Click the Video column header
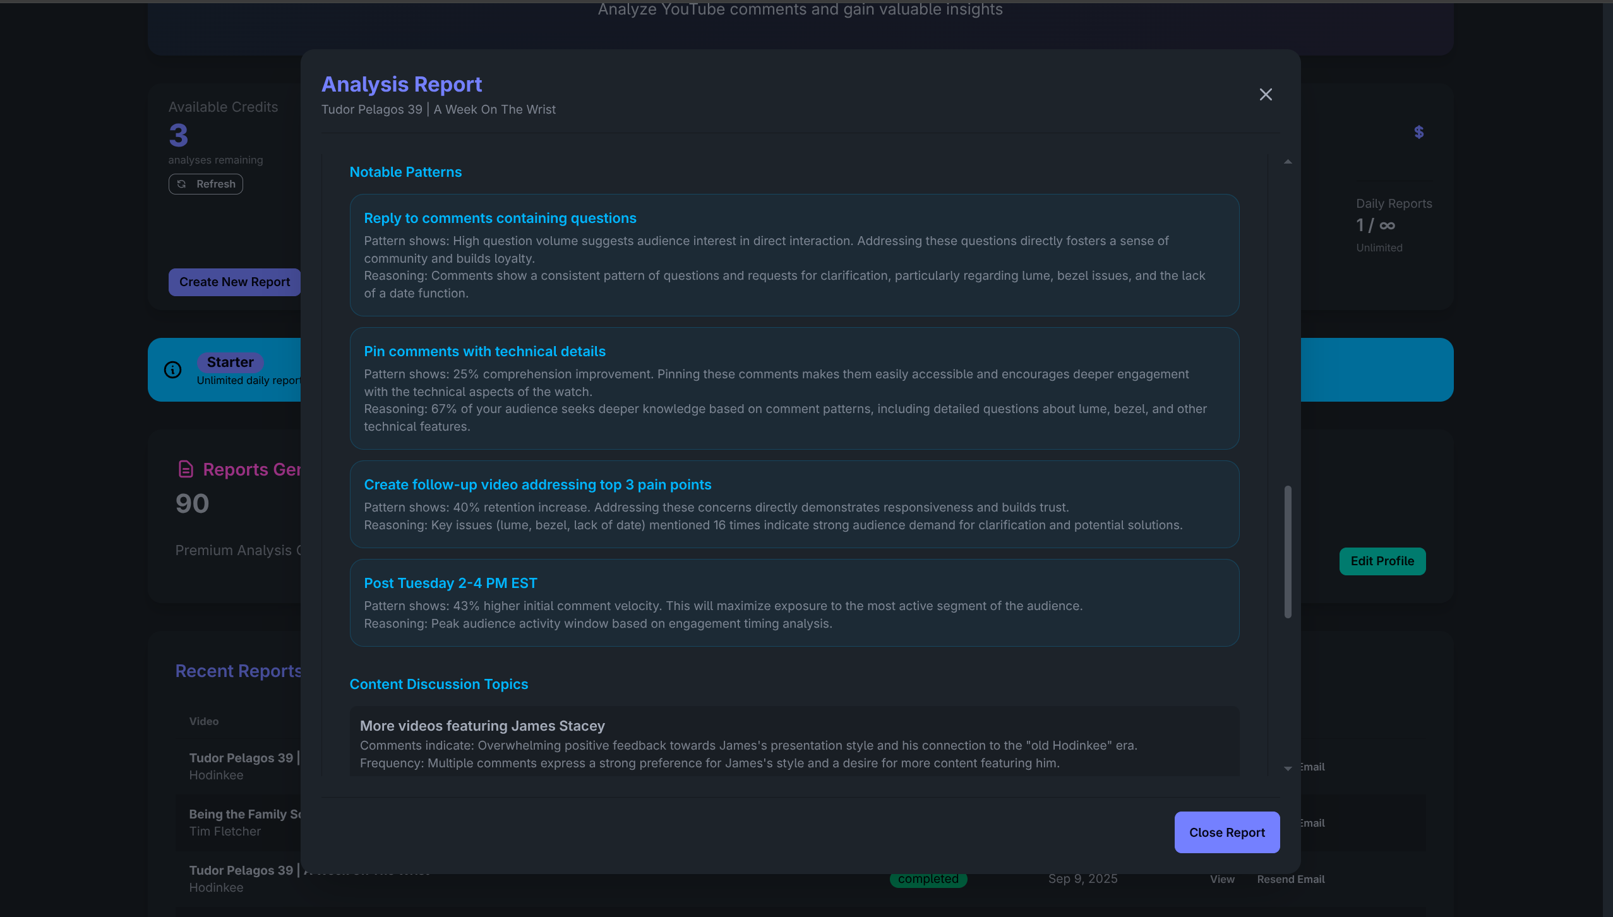The height and width of the screenshot is (917, 1613). 203,721
